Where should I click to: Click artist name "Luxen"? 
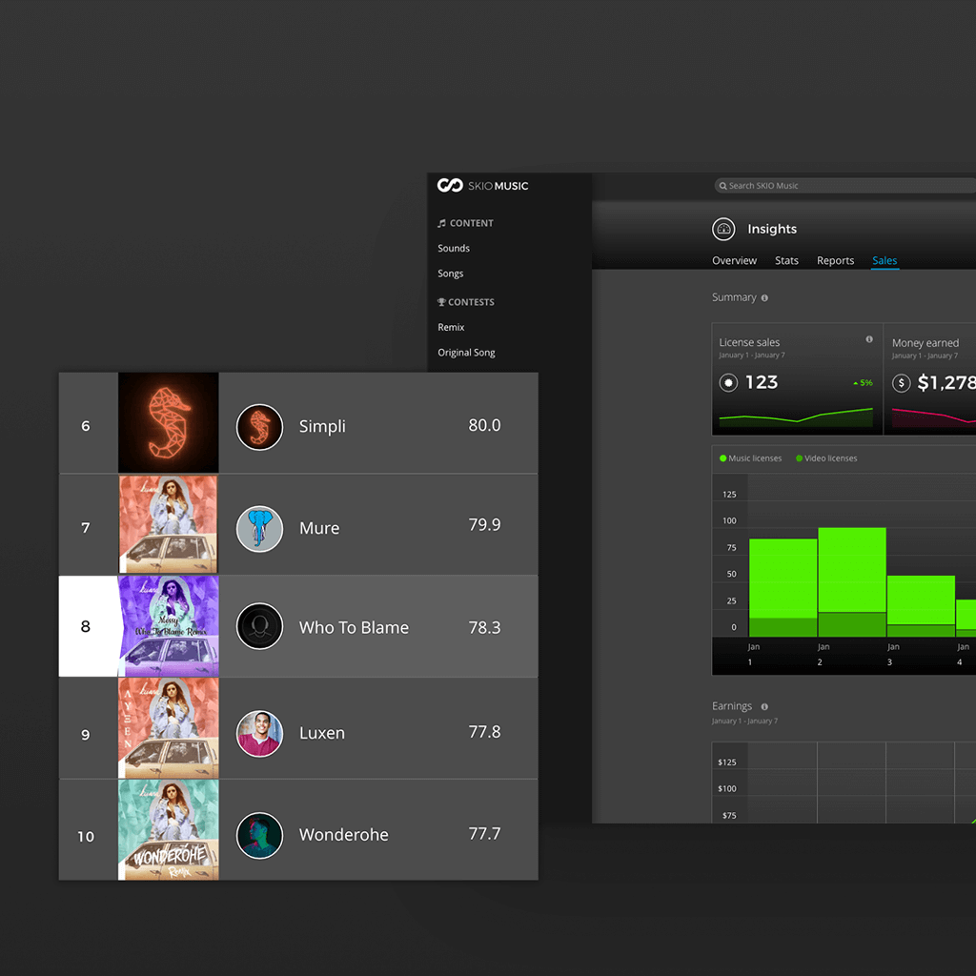coord(322,733)
